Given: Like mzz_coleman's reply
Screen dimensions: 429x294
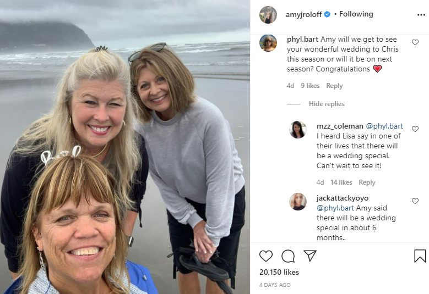Looking at the screenshot, I should pyautogui.click(x=415, y=129).
